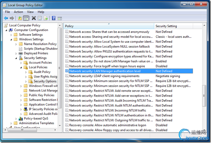Expand the Software Settings node
Image resolution: width=211 pixels, height=143 pixels.
tap(11, 35)
